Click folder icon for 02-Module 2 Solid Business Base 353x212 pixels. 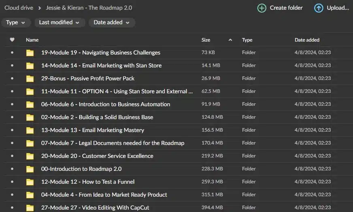(30, 117)
